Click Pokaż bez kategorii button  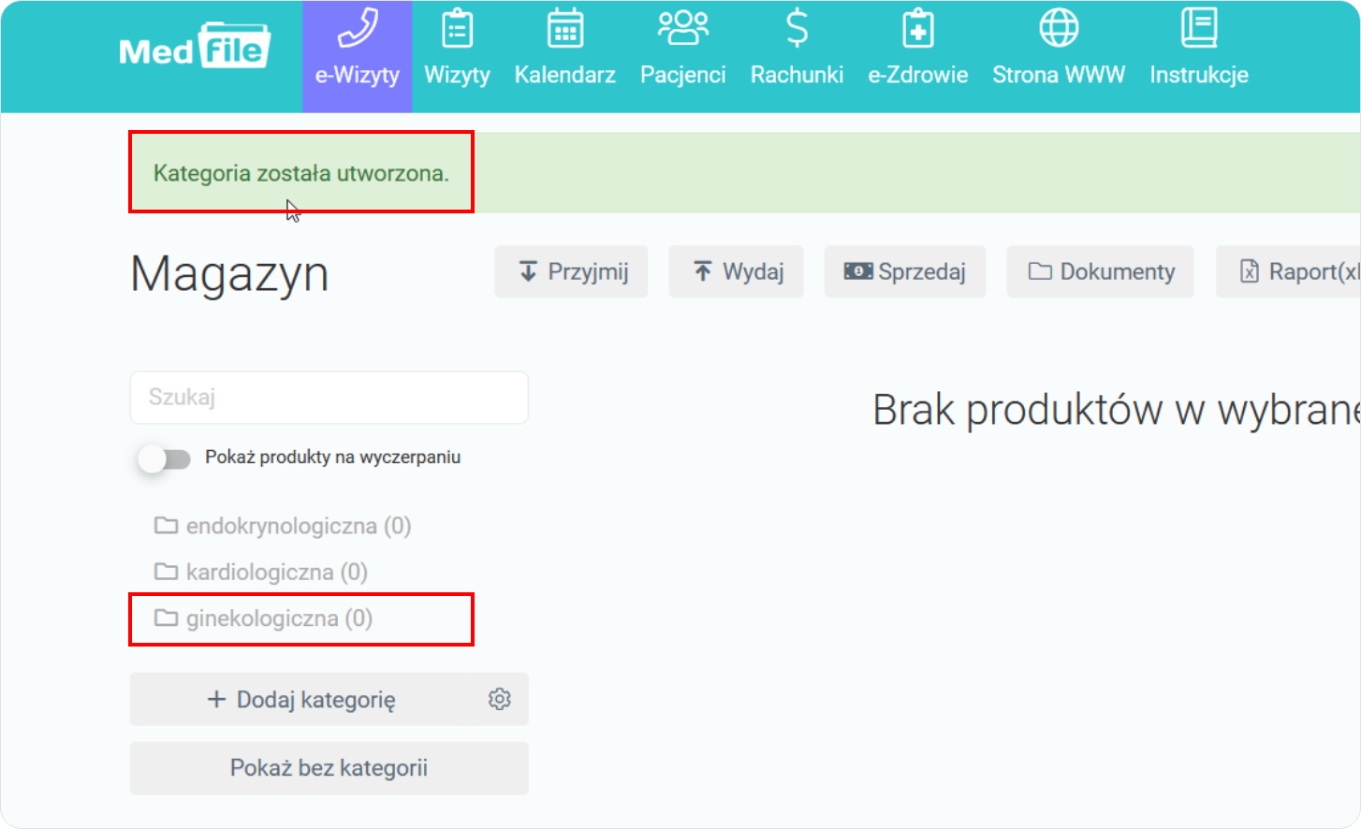[x=329, y=768]
